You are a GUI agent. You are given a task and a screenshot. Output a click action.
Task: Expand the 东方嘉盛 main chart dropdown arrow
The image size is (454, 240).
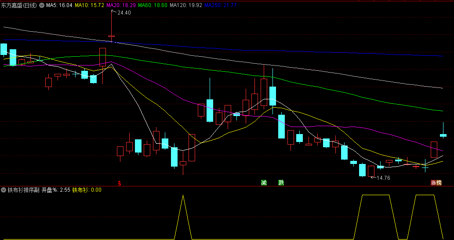coord(42,5)
